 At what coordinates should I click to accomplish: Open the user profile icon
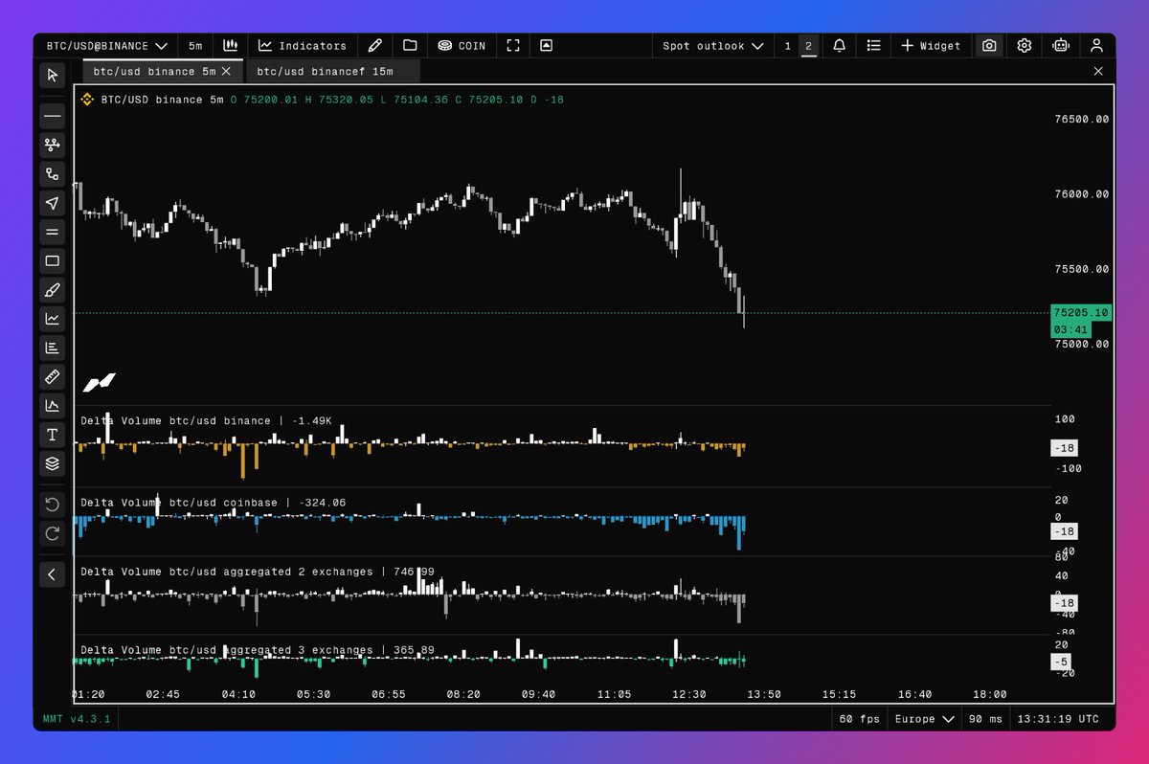pos(1096,45)
